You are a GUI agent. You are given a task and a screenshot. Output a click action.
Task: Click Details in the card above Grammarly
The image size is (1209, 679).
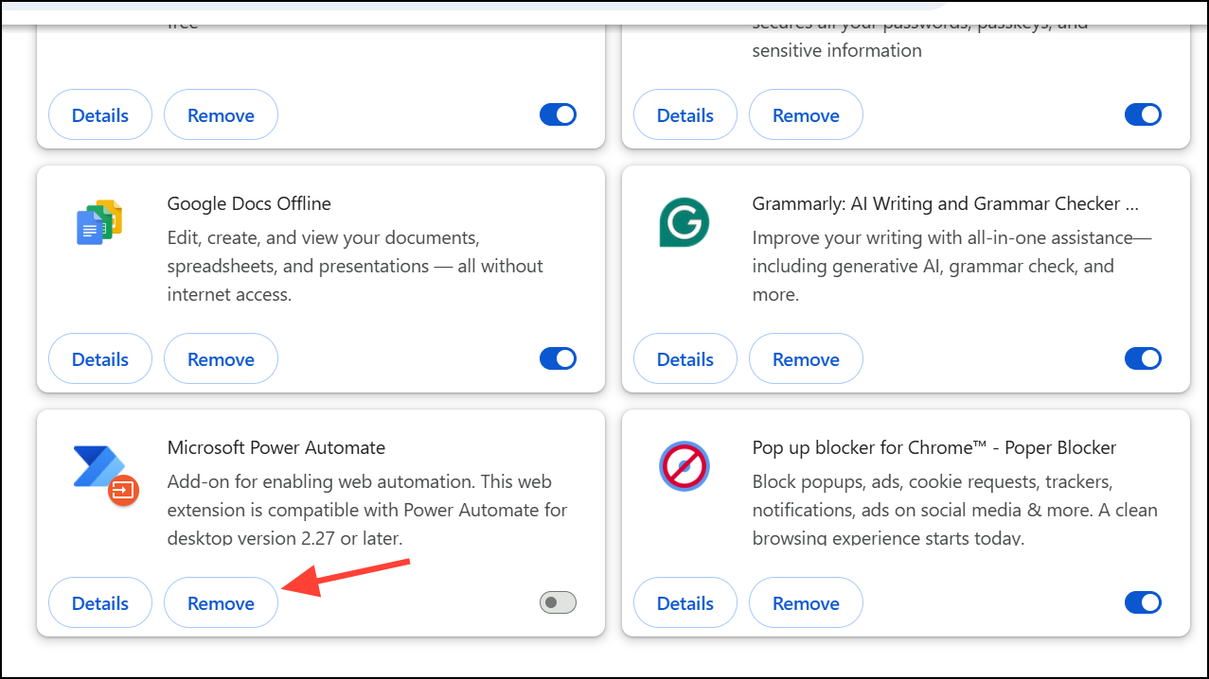685,115
